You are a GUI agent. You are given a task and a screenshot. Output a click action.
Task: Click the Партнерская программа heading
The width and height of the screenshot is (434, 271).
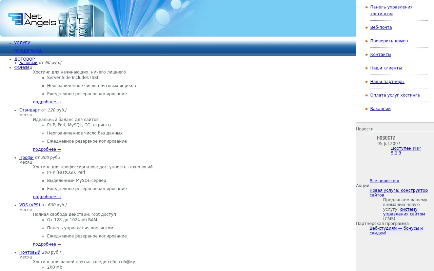pyautogui.click(x=382, y=224)
